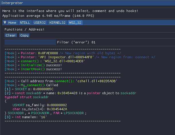Click the connect() WS2_32.dll address line
The image size is (175, 135).
click(x=45, y=61)
